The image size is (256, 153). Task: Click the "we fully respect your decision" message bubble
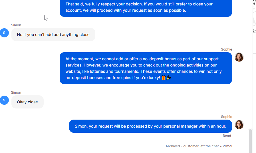pyautogui.click(x=146, y=7)
